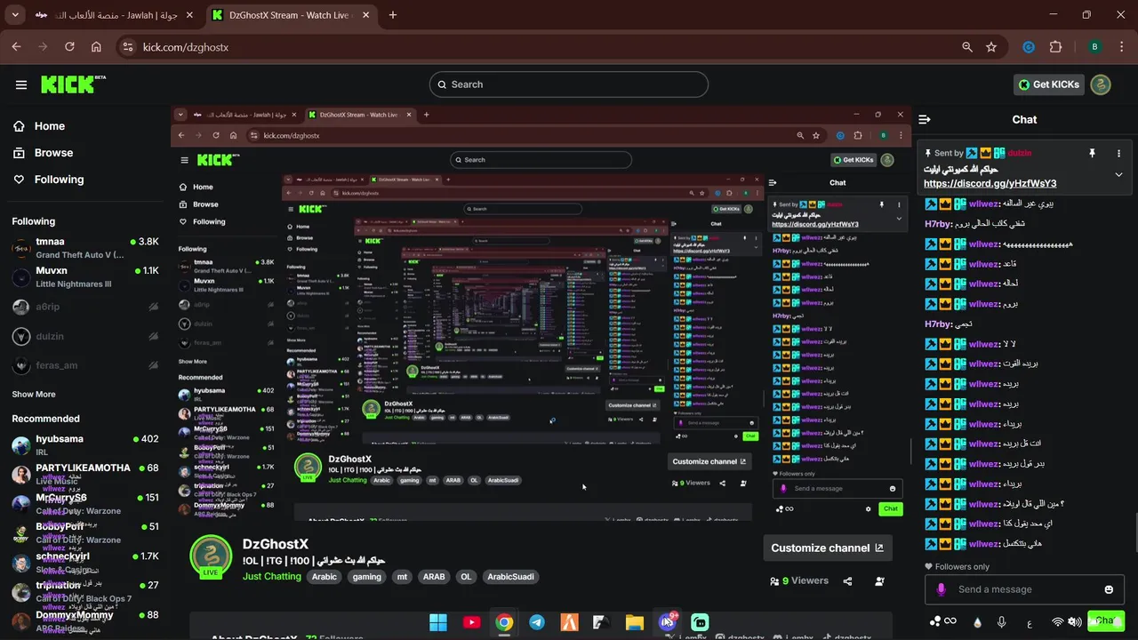View site information icon left of kick.com URL
The height and width of the screenshot is (640, 1138).
pyautogui.click(x=127, y=47)
